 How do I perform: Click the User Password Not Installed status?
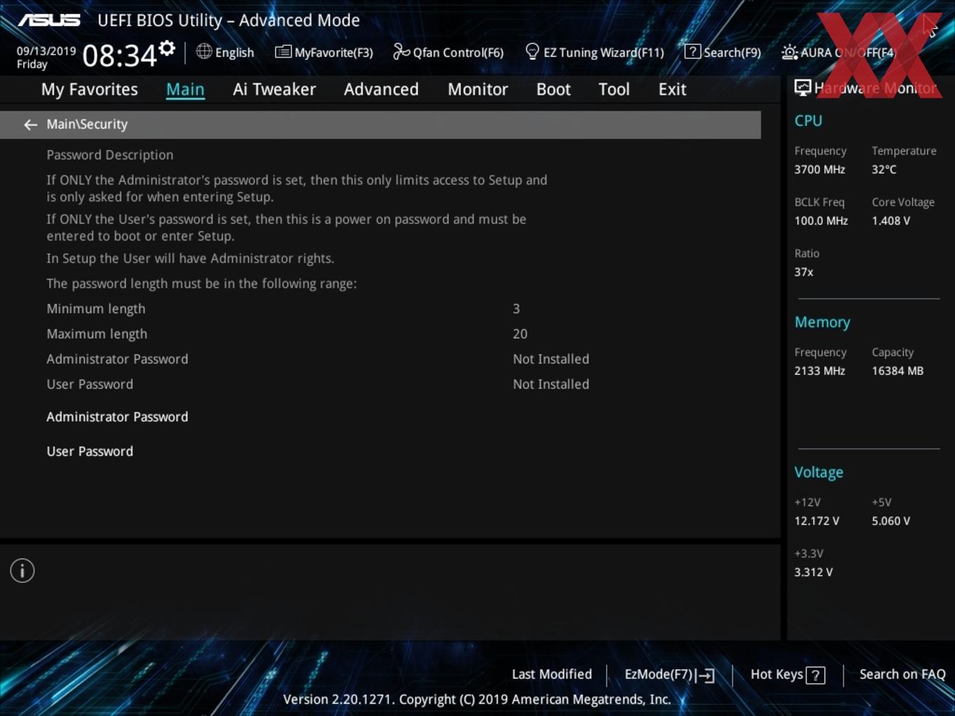click(x=551, y=385)
